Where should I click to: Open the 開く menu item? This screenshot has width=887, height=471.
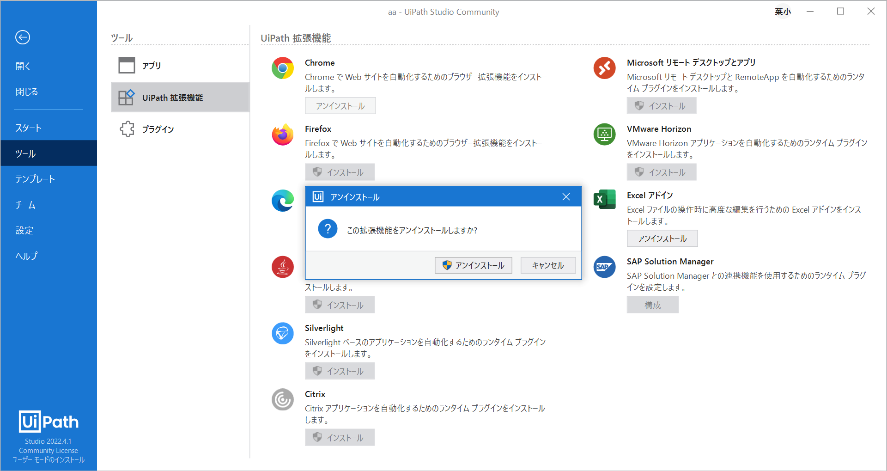(x=49, y=66)
